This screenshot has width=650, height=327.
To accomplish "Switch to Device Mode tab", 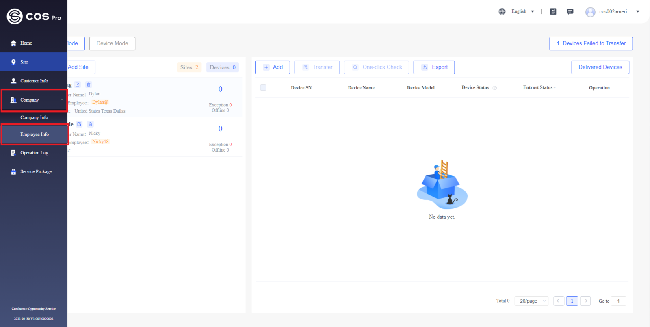I will (x=112, y=43).
